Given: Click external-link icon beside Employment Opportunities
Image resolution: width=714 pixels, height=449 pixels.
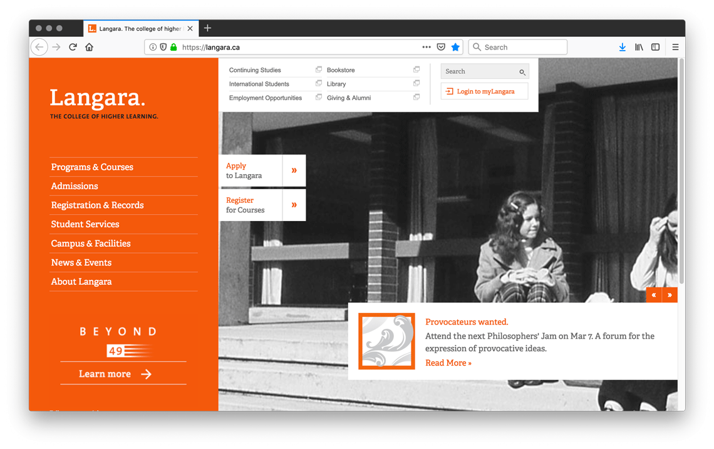Looking at the screenshot, I should (x=319, y=97).
